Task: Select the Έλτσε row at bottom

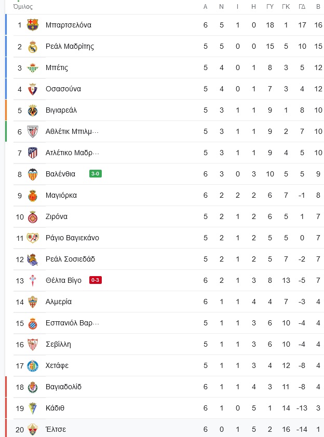Action: point(165,429)
